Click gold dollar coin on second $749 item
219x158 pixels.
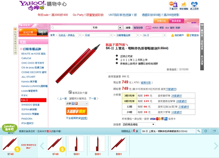(62, 149)
